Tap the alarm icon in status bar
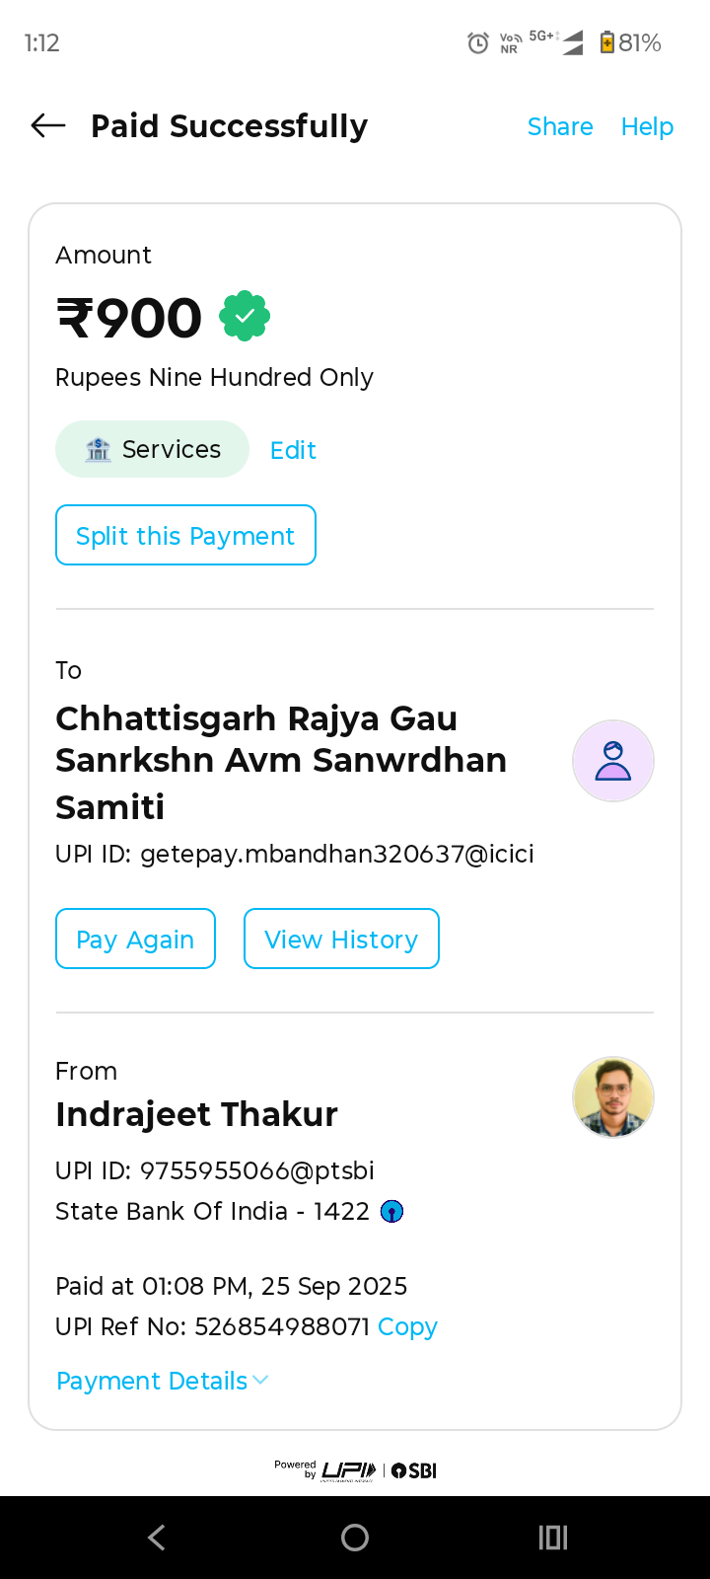710x1579 pixels. point(478,42)
